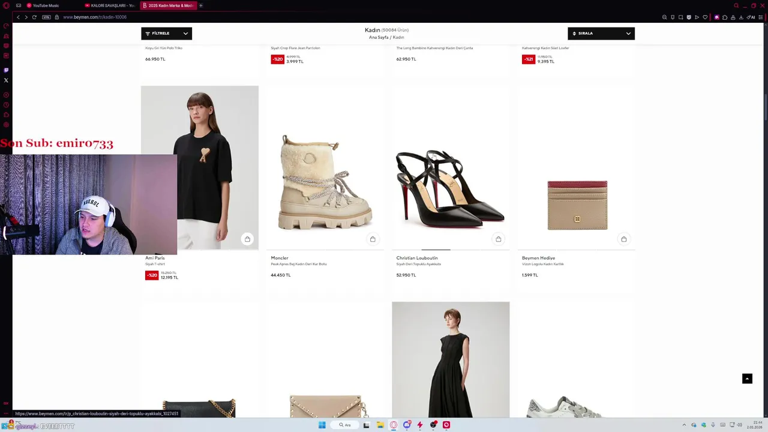Click the Opera GX taskbar icon

click(394, 425)
